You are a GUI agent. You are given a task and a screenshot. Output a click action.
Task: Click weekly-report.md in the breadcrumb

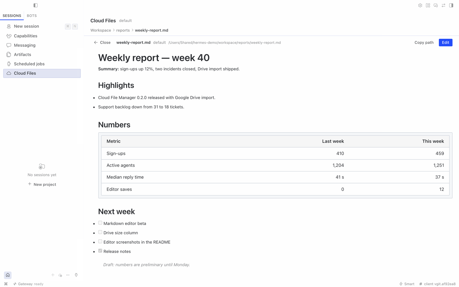tap(151, 30)
